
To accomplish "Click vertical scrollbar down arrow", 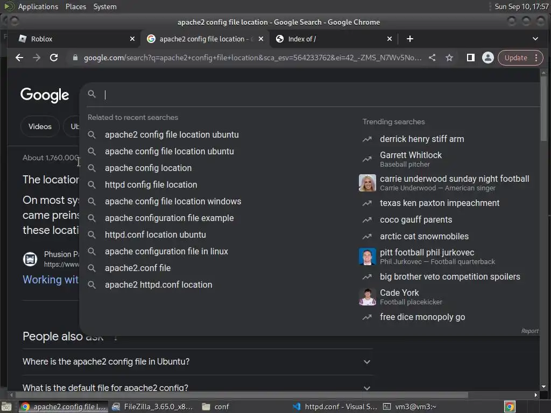I will point(543,386).
